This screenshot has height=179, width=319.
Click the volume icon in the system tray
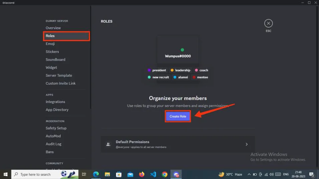[x=272, y=174]
